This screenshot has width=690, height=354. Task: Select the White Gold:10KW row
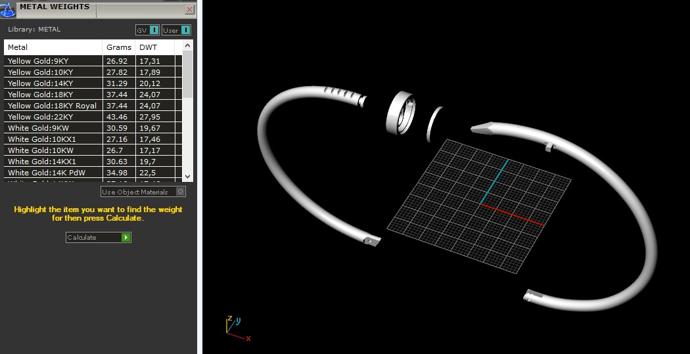pyautogui.click(x=93, y=150)
